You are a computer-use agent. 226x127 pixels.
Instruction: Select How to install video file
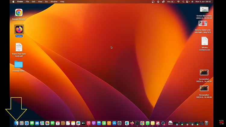[203, 27]
